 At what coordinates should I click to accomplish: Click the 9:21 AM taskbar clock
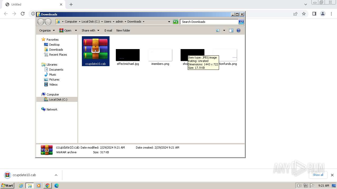point(324,186)
